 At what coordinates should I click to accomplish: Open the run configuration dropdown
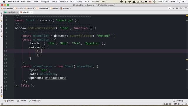[x=169, y=9]
